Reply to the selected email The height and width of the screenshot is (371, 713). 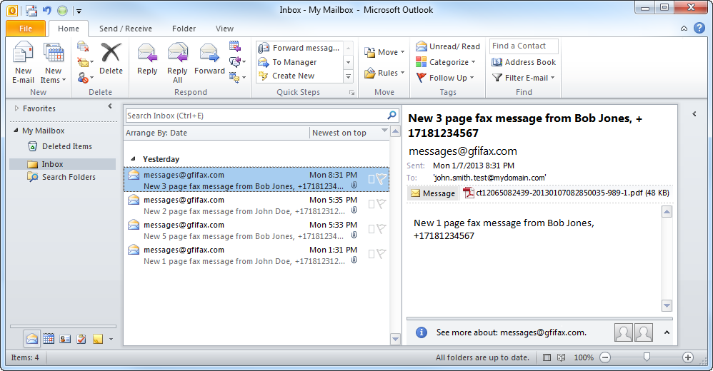pos(147,59)
